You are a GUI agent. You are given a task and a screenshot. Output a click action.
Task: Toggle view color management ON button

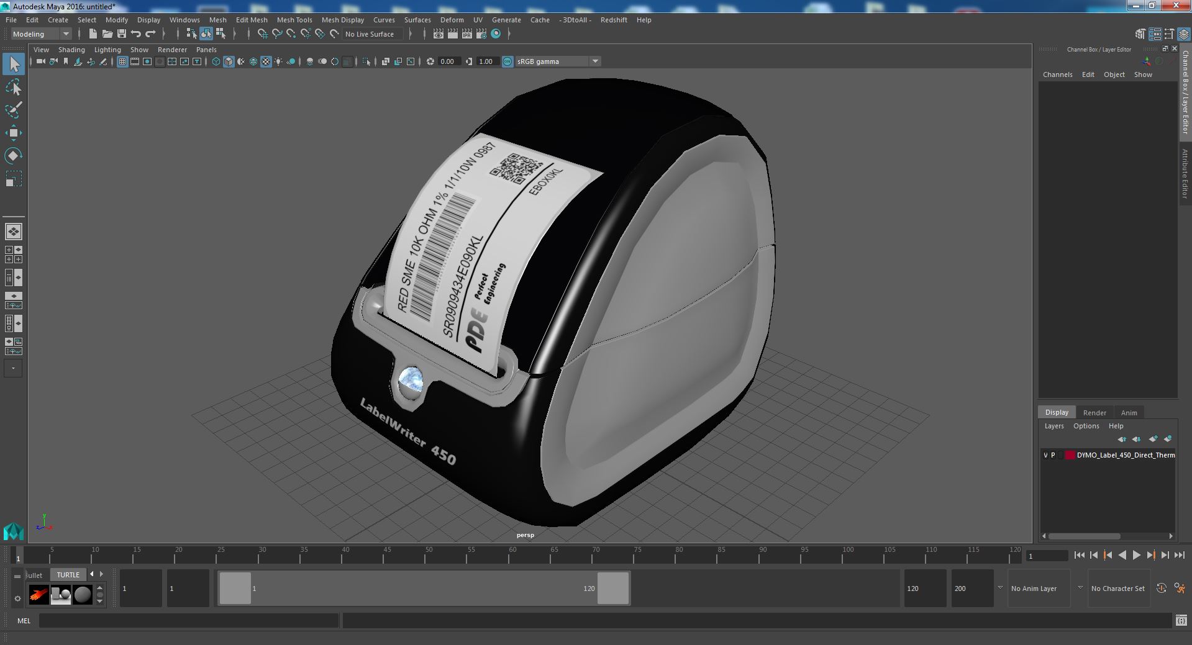tap(507, 61)
